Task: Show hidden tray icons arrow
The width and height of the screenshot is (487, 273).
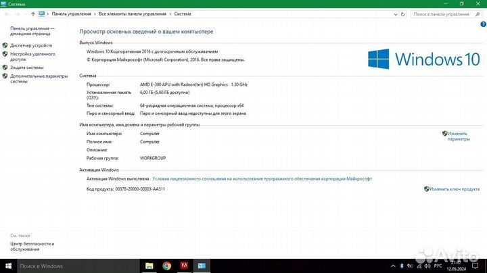Action: click(x=393, y=266)
